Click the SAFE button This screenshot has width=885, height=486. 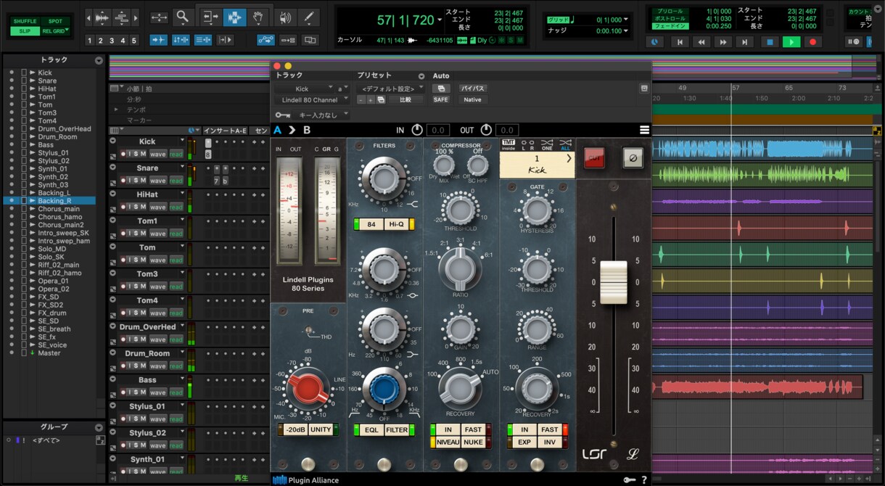(440, 99)
